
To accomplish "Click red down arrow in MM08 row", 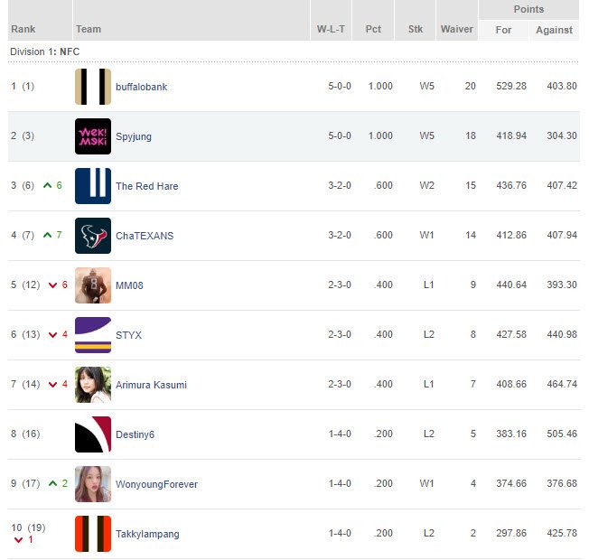I will pos(52,285).
